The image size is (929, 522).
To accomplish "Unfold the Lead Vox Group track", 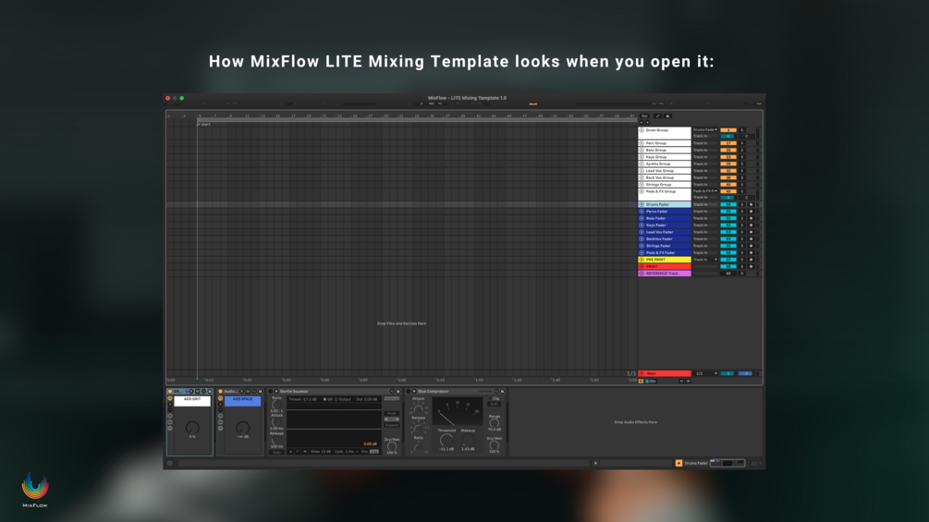I will point(642,171).
